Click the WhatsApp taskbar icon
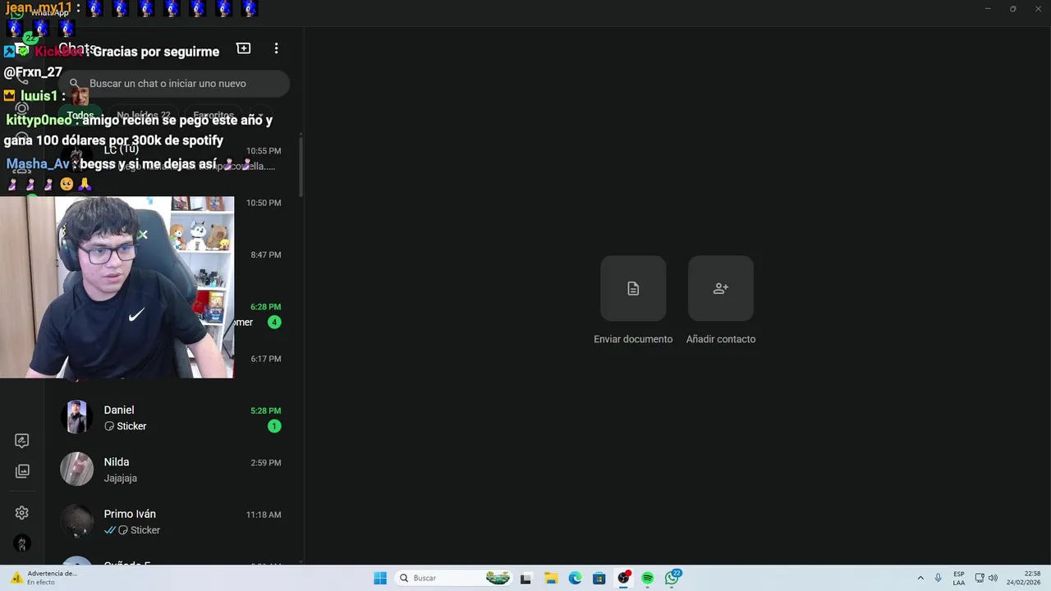1051x591 pixels. [672, 578]
